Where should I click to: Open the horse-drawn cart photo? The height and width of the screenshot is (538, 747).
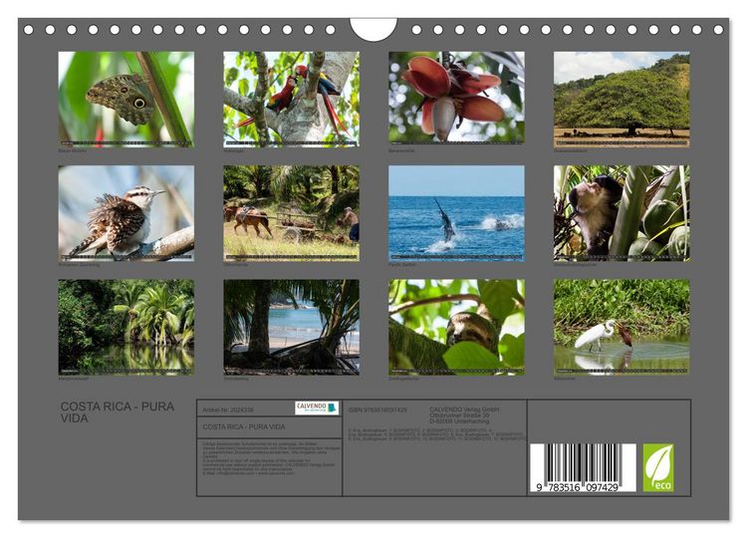(292, 213)
